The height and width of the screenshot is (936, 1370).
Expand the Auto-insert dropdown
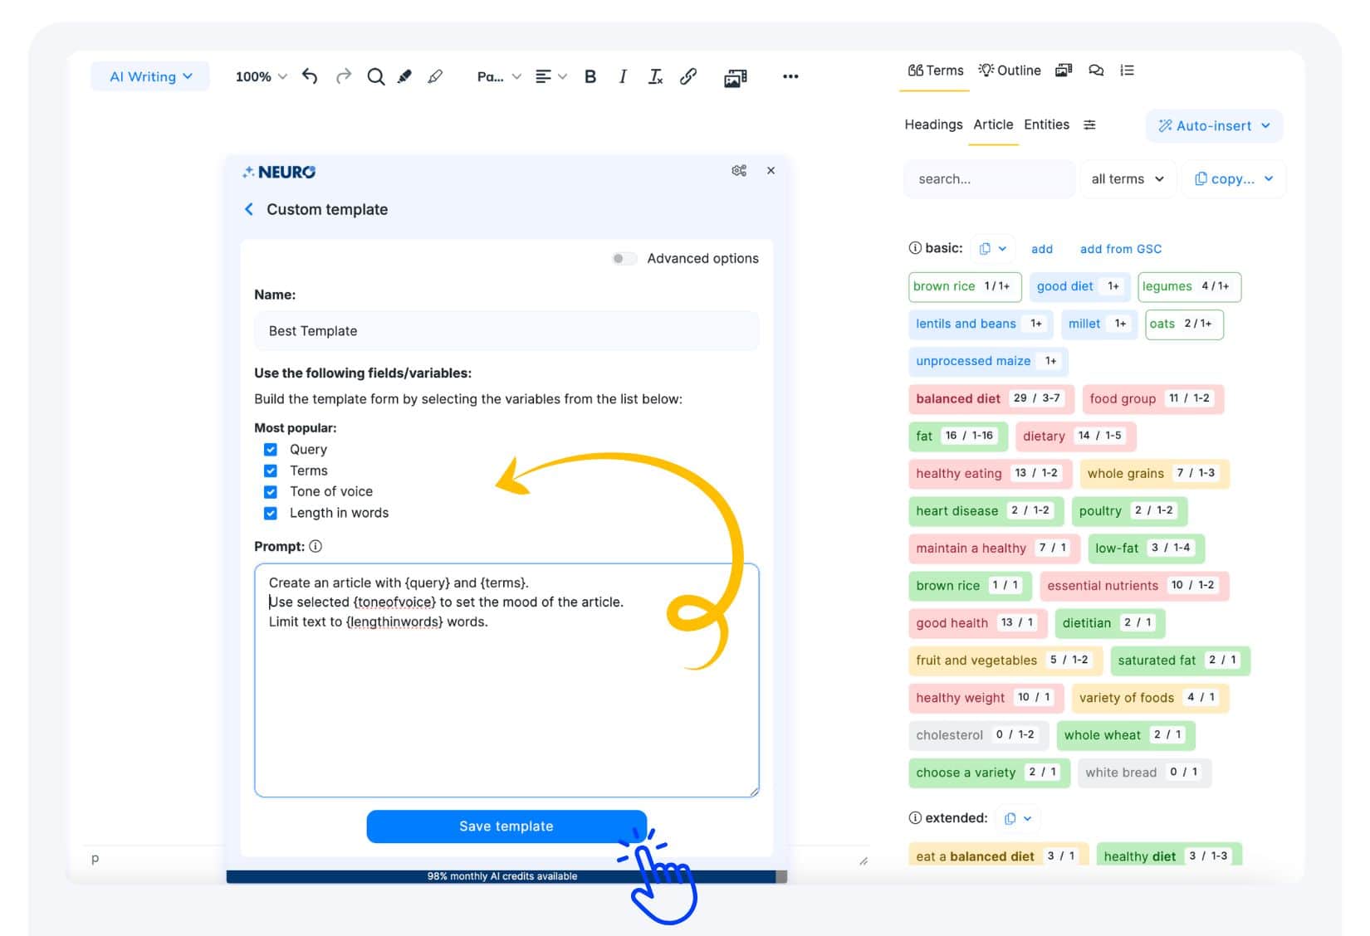click(1214, 126)
